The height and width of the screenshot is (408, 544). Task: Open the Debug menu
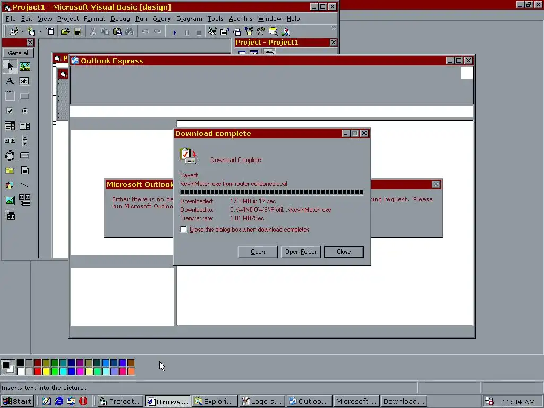[x=120, y=19]
